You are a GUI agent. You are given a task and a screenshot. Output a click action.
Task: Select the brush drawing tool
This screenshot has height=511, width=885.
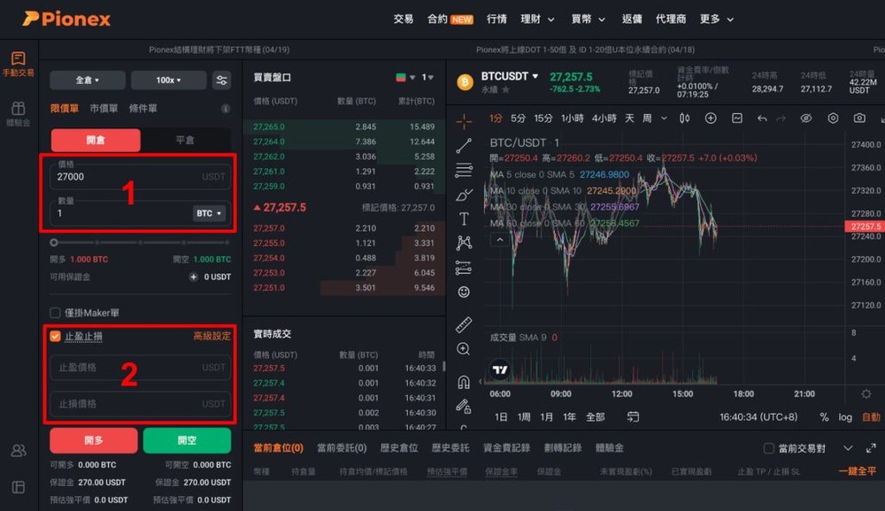(464, 194)
